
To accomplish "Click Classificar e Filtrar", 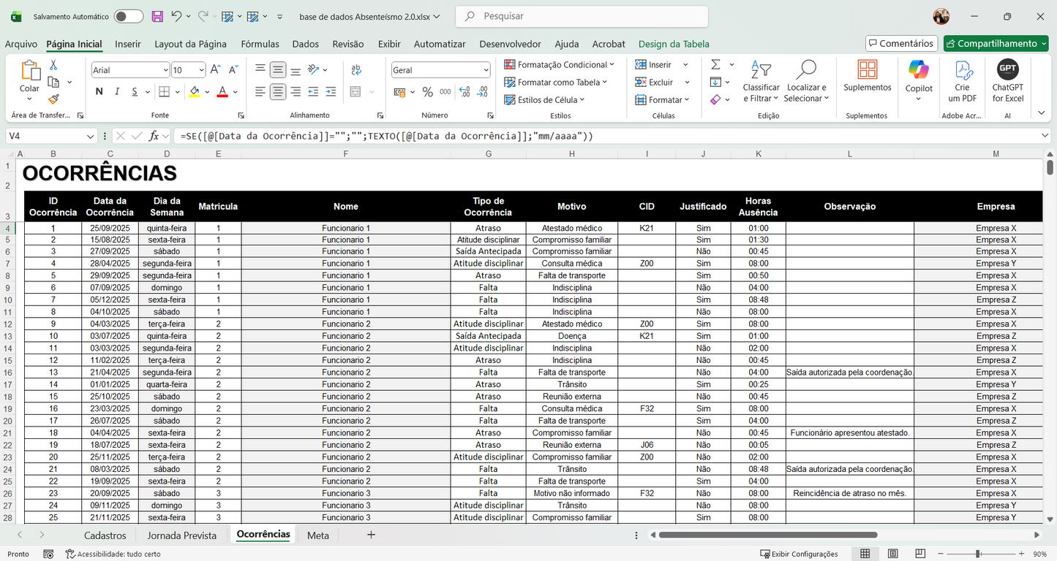I will click(761, 80).
